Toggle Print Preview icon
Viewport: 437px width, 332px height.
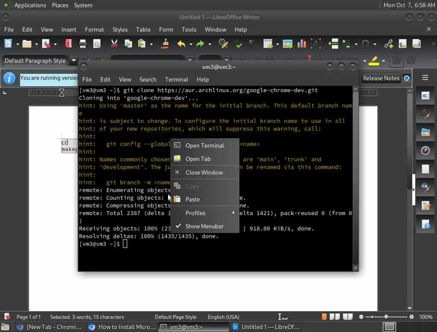[x=97, y=44]
